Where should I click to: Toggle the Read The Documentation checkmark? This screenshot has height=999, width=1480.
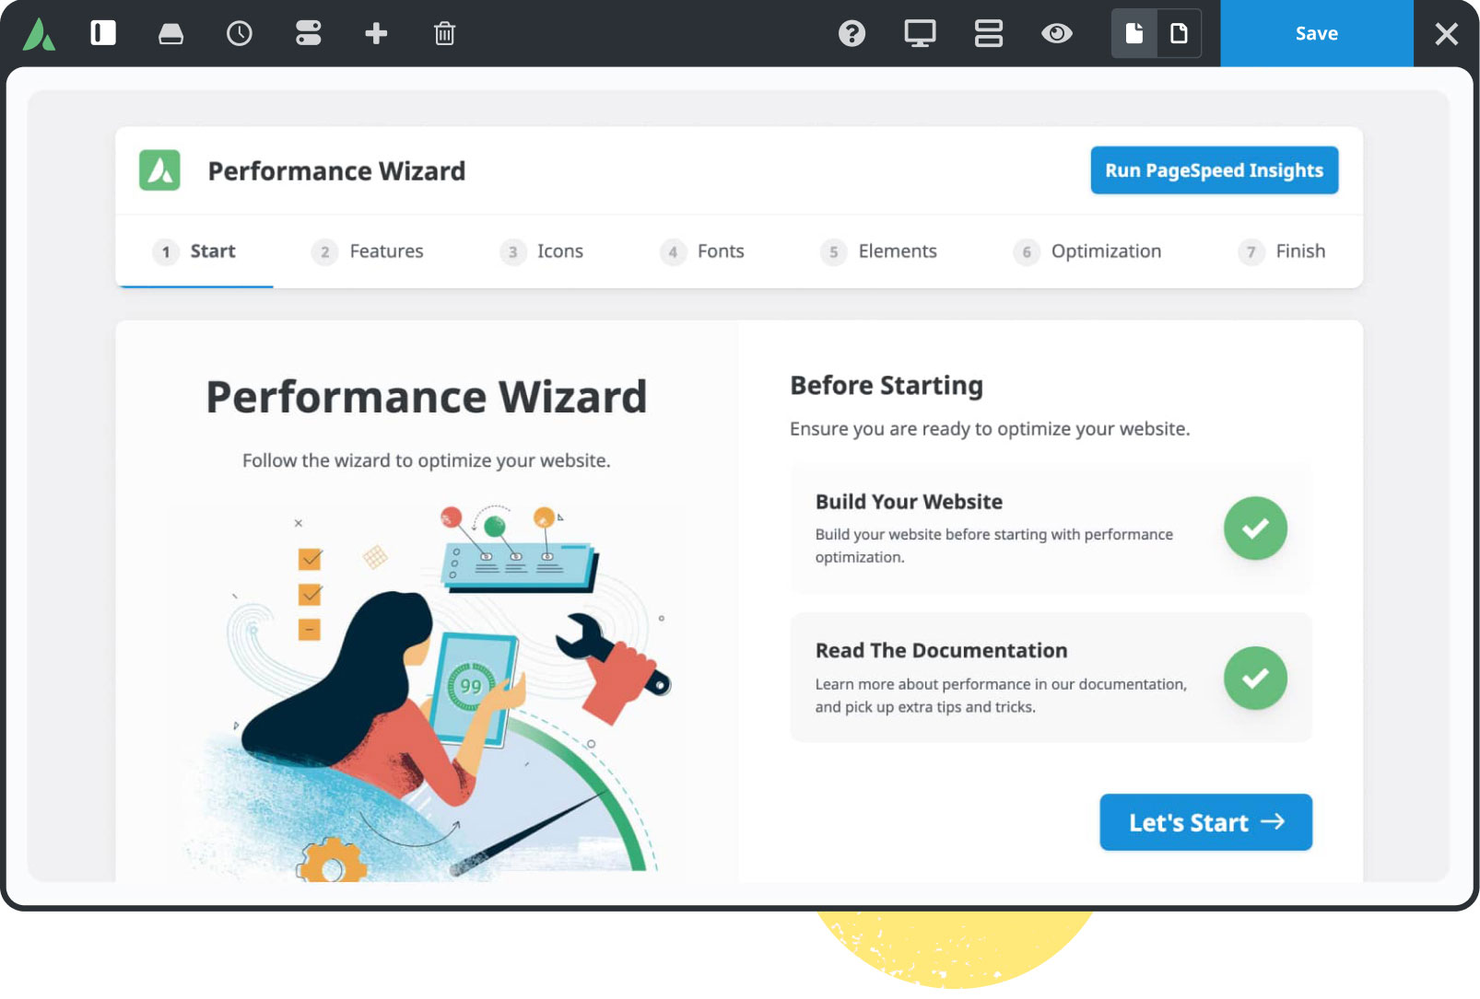(x=1254, y=679)
